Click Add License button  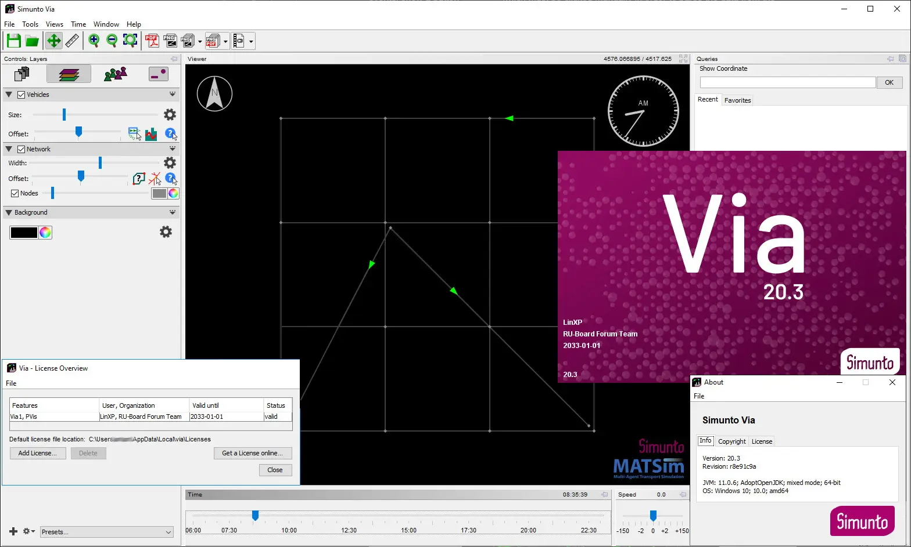pos(37,453)
